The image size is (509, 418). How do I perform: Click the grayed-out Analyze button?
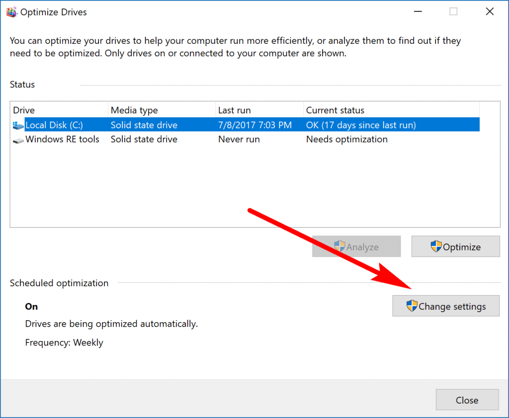coord(356,246)
